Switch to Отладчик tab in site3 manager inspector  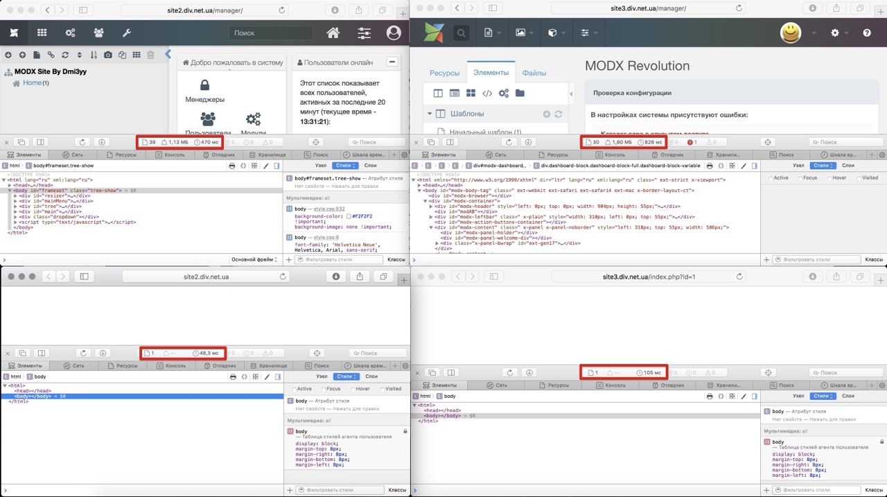pyautogui.click(x=666, y=155)
